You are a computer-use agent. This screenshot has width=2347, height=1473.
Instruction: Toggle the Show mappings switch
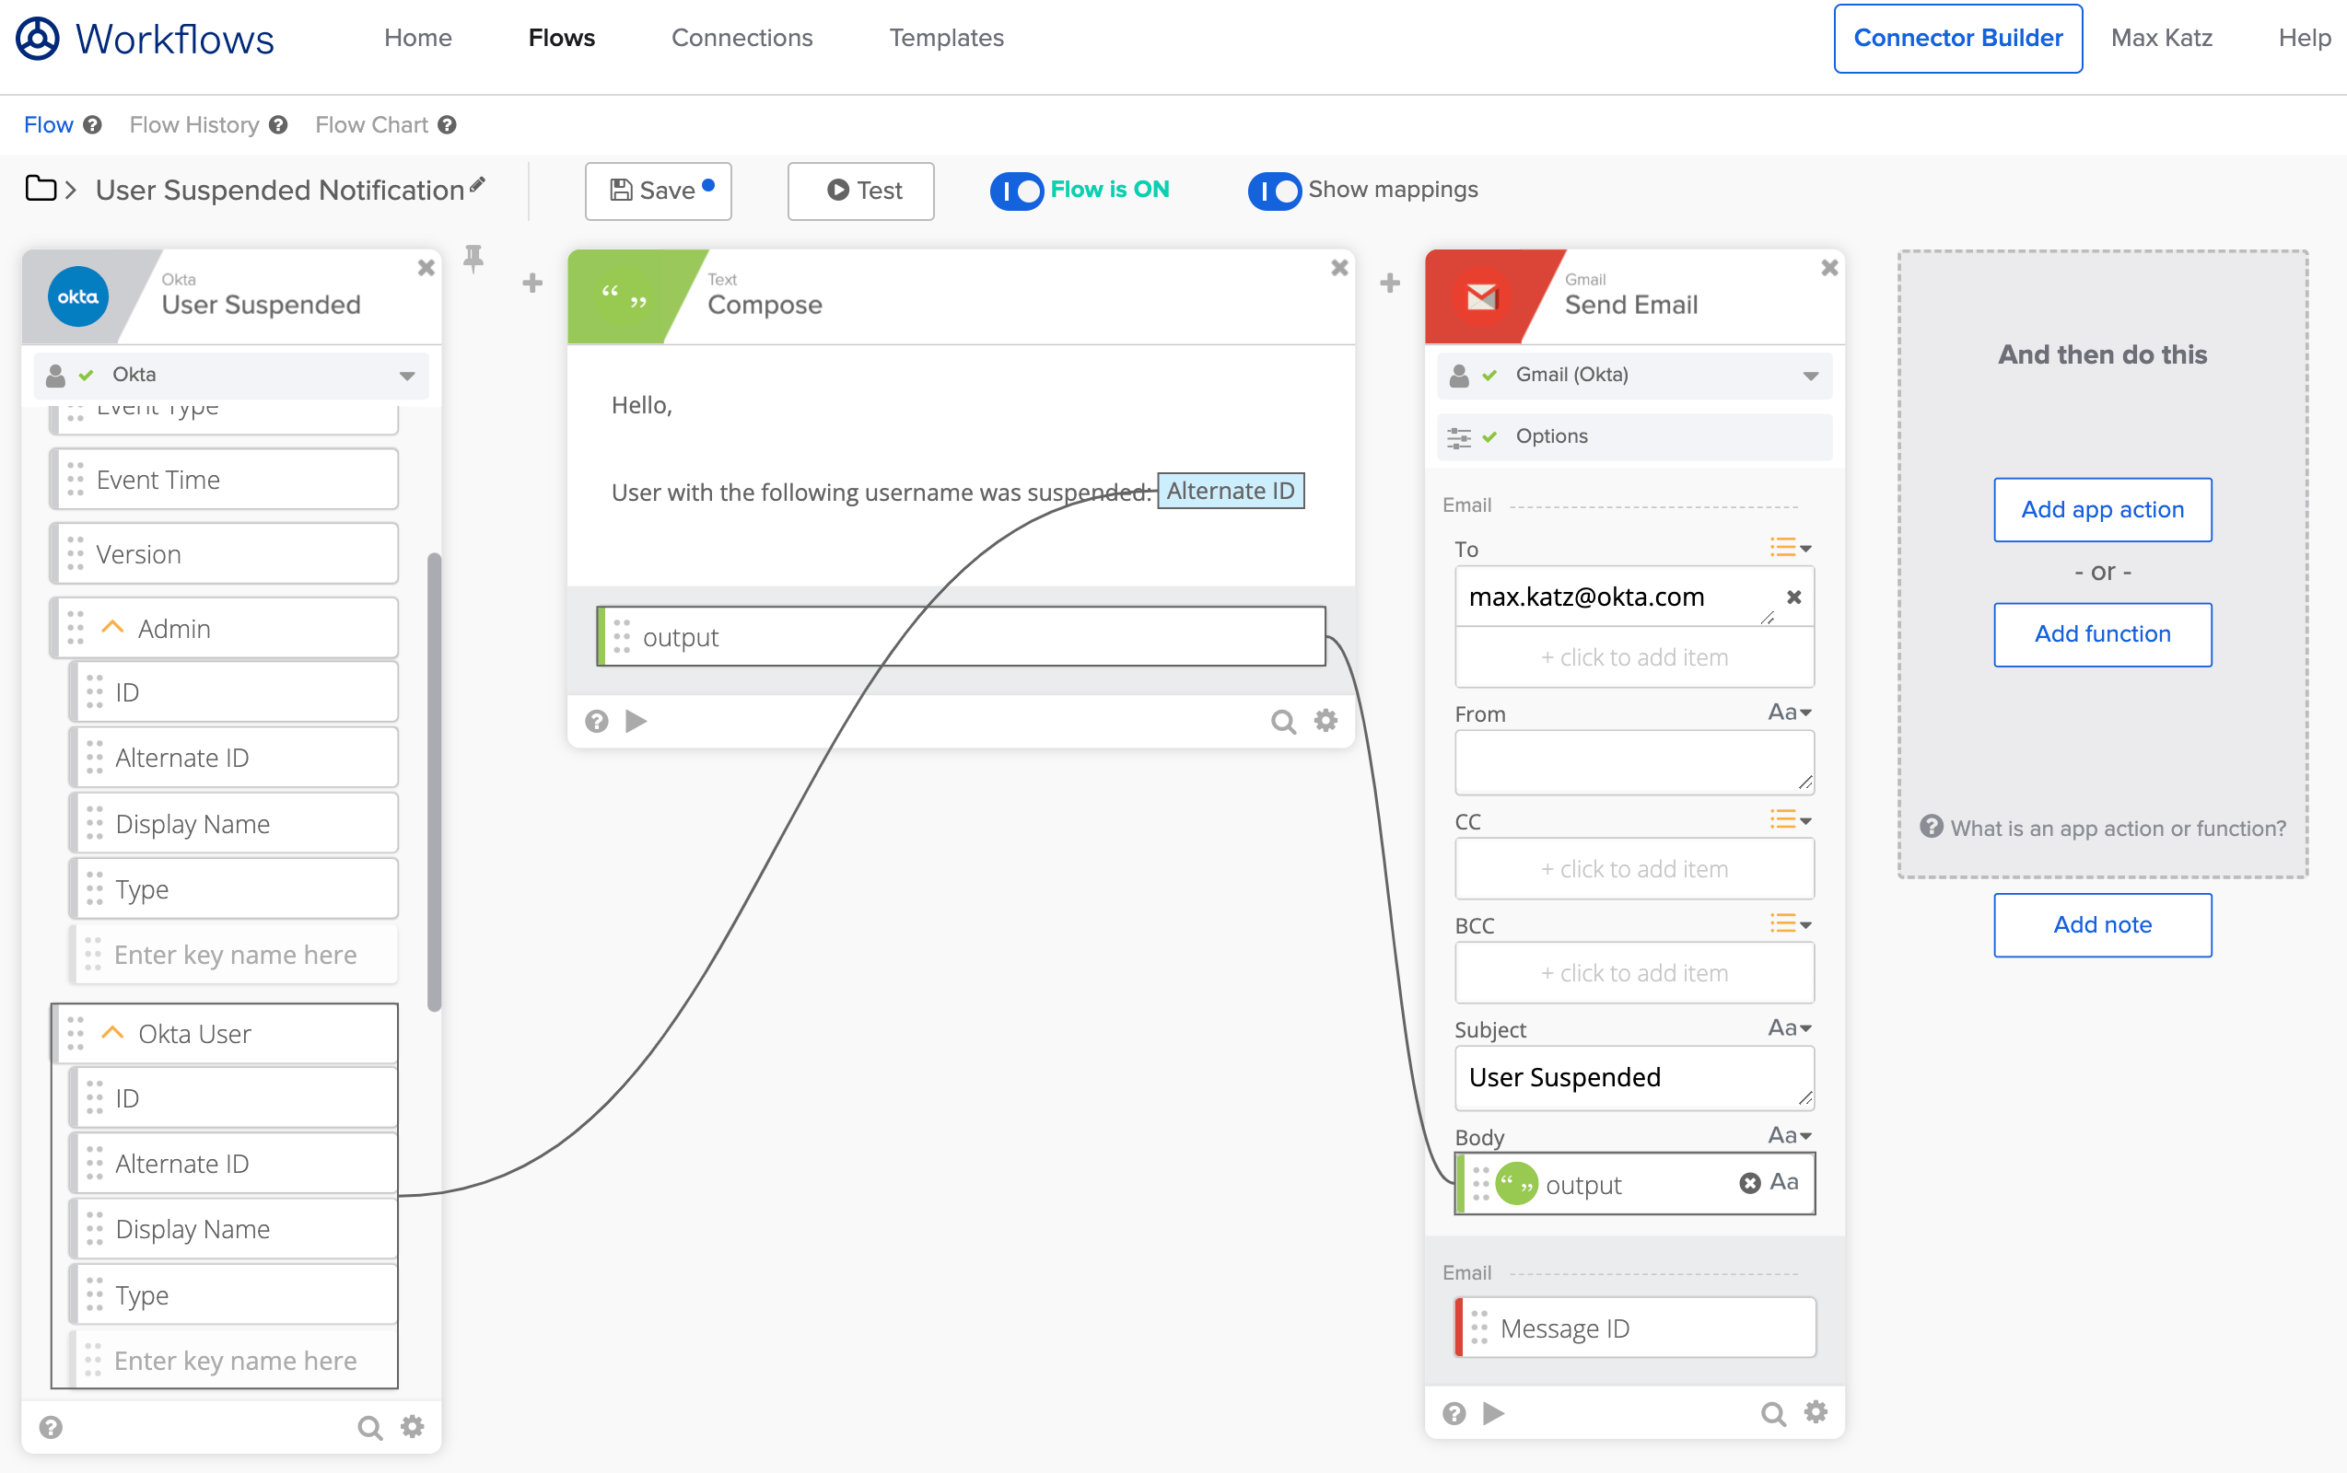click(1274, 190)
